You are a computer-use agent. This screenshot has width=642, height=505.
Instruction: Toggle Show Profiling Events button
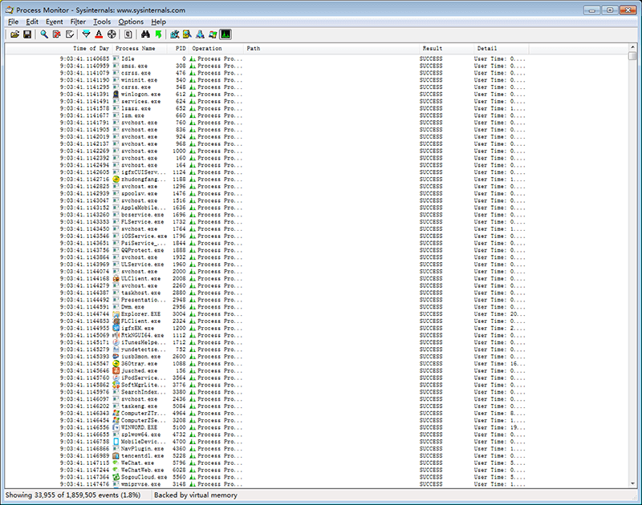pos(226,35)
